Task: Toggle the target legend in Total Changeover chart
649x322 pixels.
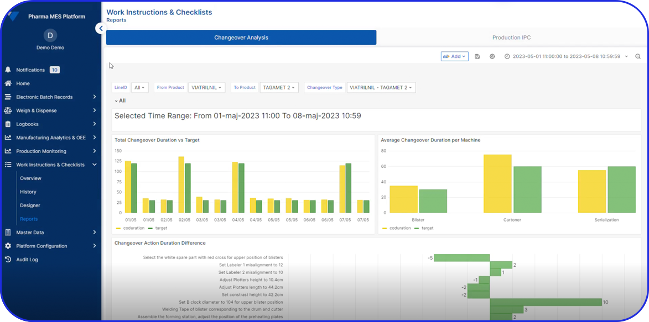Action: 158,228
